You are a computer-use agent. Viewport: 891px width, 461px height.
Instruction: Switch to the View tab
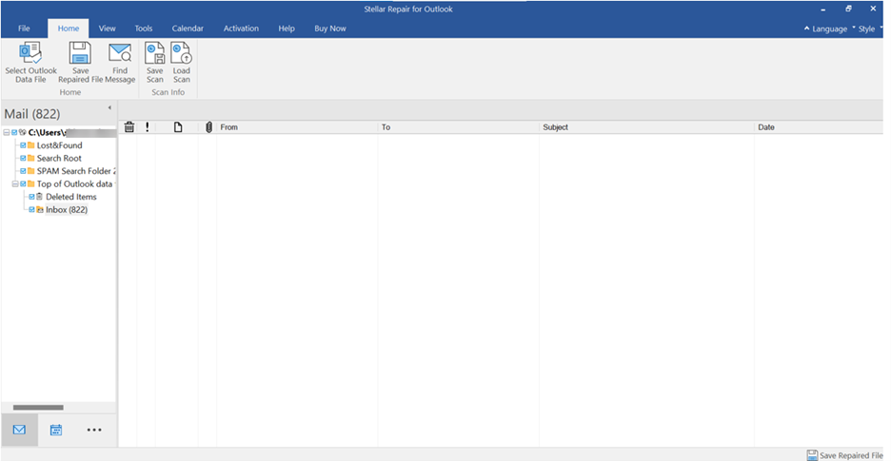(107, 29)
